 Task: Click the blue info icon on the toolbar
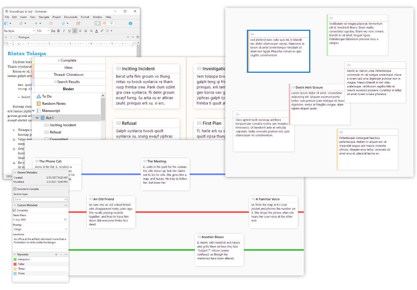pyautogui.click(x=130, y=24)
